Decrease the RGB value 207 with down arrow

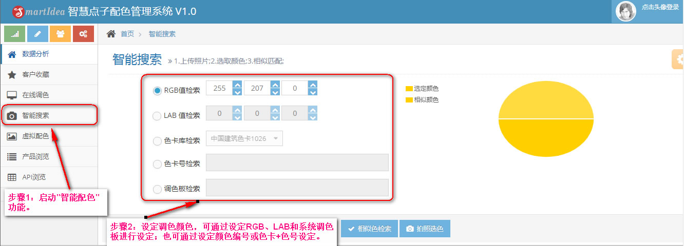pyautogui.click(x=275, y=92)
